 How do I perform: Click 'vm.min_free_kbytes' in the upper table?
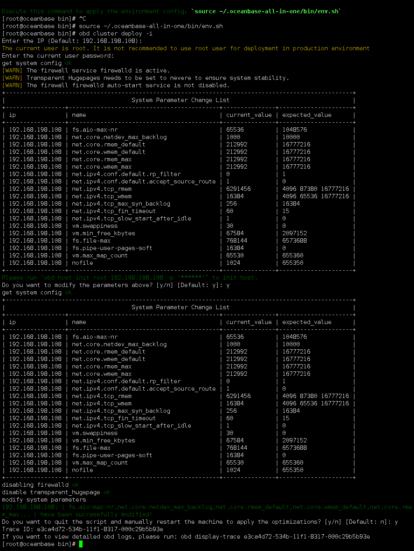pyautogui.click(x=104, y=233)
